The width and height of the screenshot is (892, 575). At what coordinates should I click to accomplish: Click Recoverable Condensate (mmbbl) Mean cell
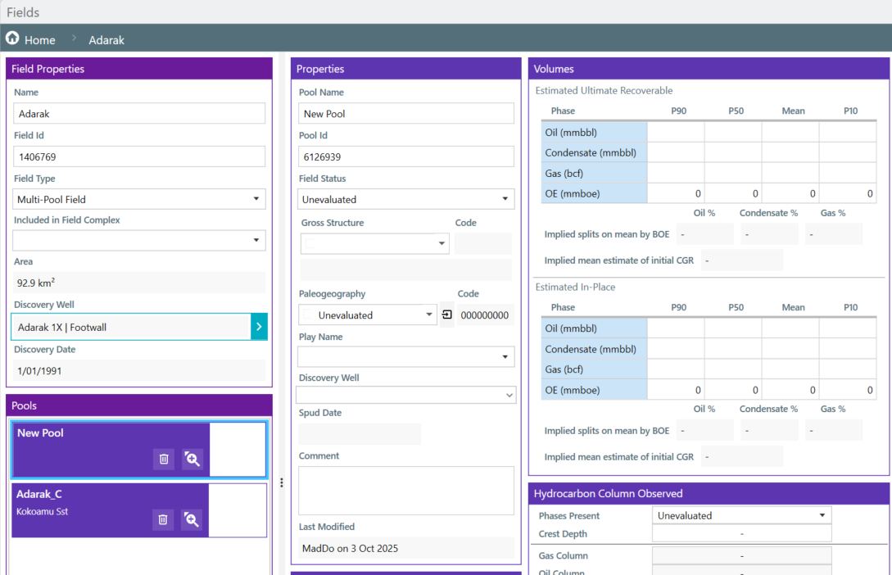790,152
